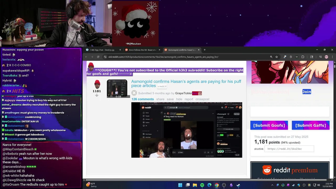336x189 pixels.
Task: Click share under the post
Action: pyautogui.click(x=160, y=99)
